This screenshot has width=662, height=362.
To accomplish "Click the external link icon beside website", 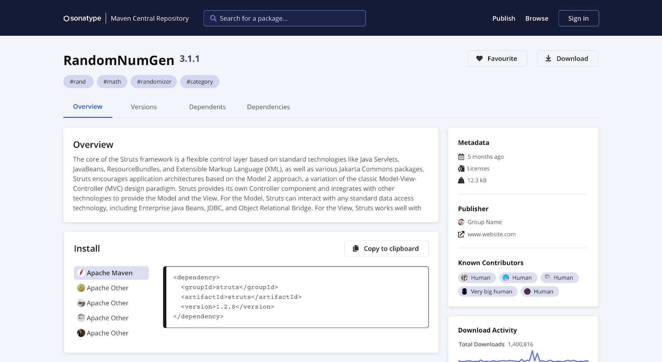I will [461, 234].
